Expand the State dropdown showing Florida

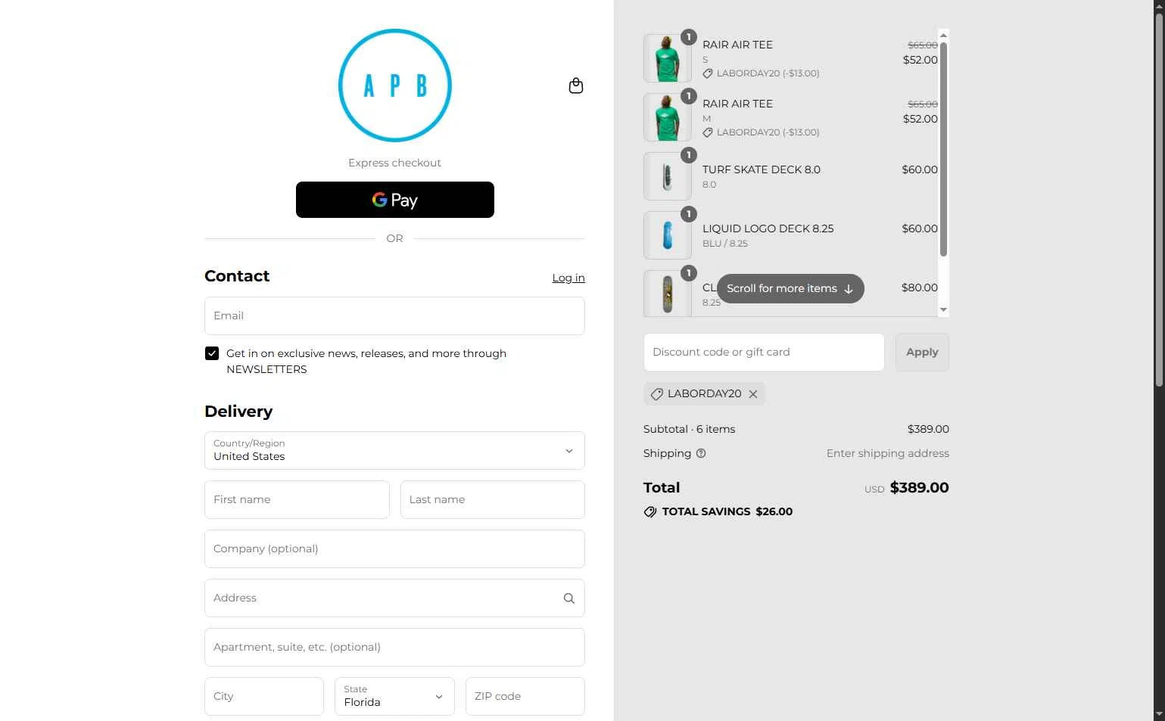pos(394,696)
